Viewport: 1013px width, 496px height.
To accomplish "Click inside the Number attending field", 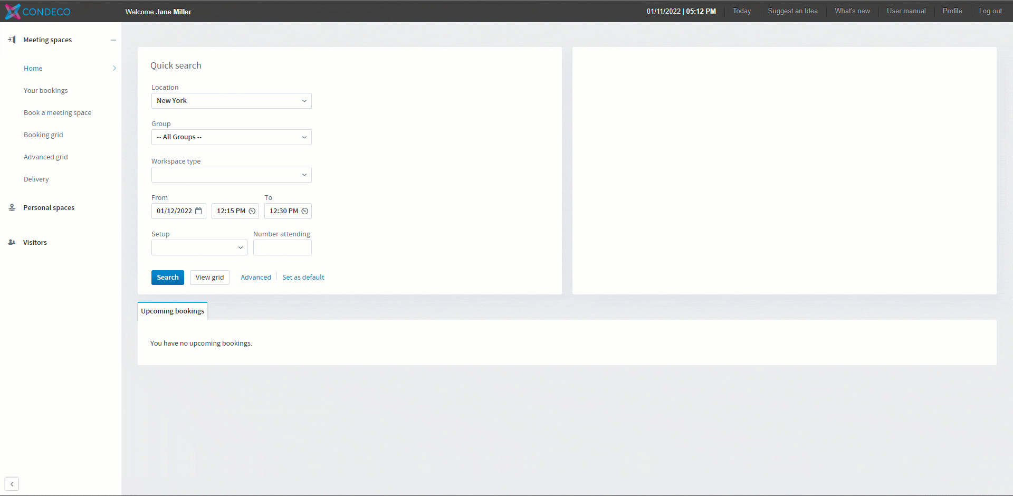I will 282,247.
